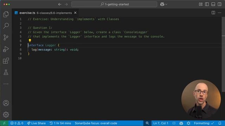Select the exercise.ts tab
The width and height of the screenshot is (225, 126).
click(x=46, y=13)
